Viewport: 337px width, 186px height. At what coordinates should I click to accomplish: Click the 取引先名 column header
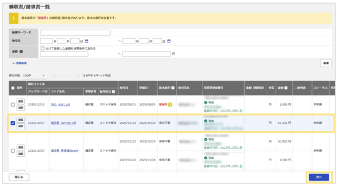tap(189, 88)
